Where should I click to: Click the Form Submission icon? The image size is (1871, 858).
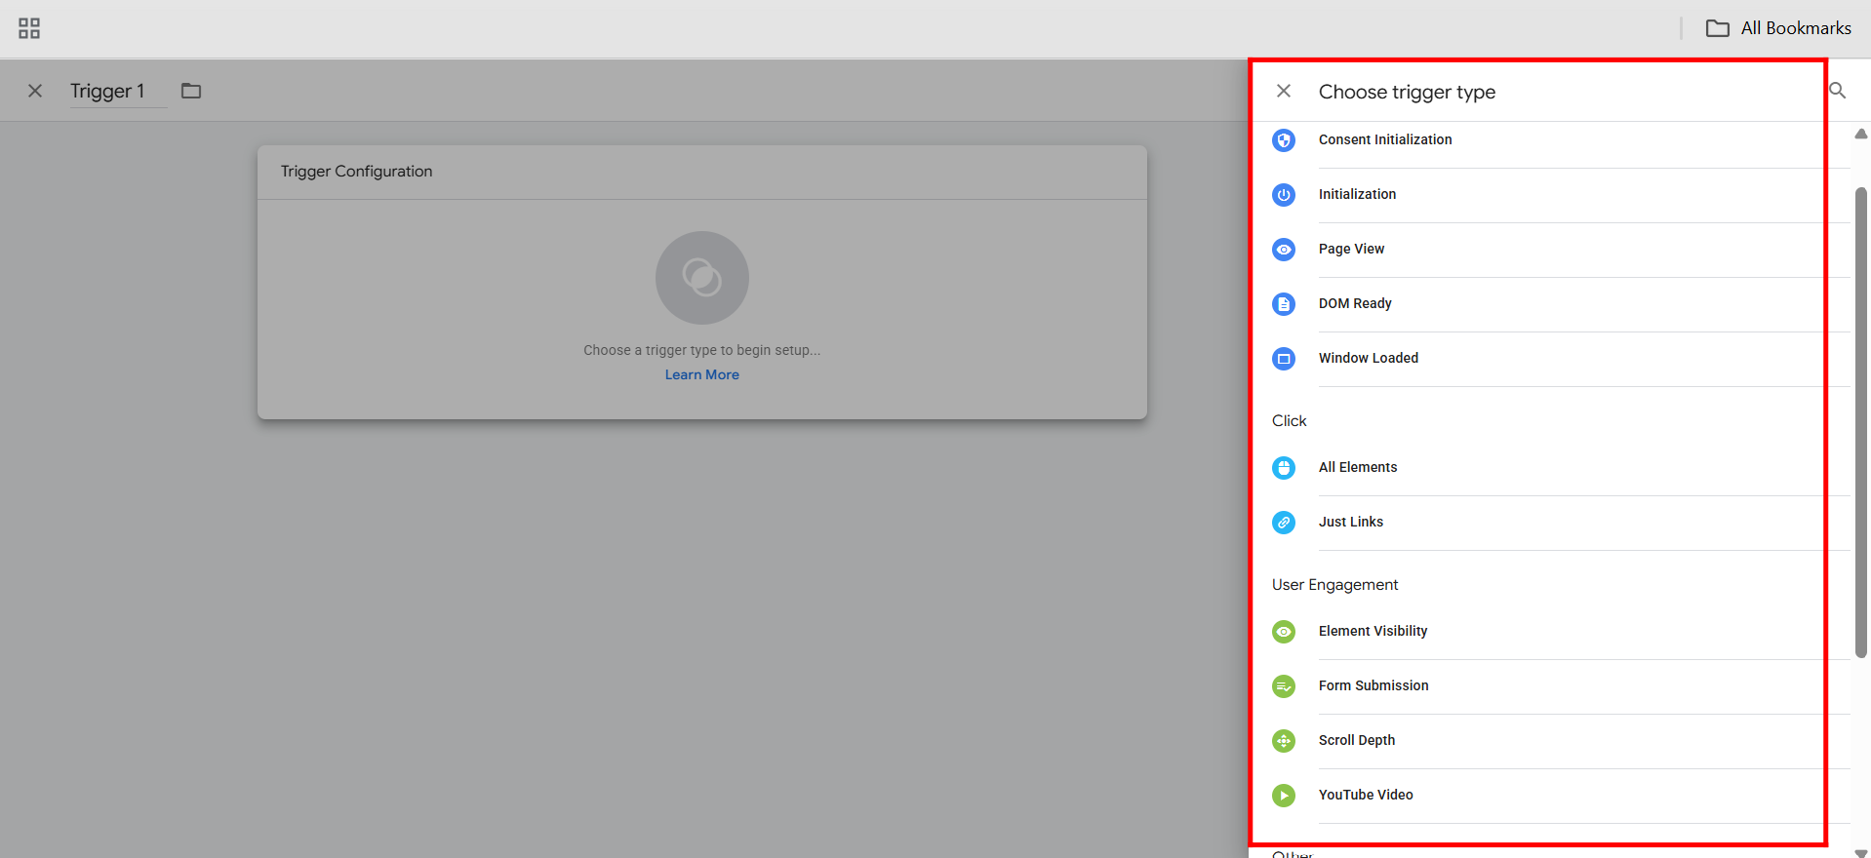pyautogui.click(x=1284, y=686)
